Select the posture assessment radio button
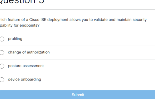155x99 pixels. tap(2, 66)
